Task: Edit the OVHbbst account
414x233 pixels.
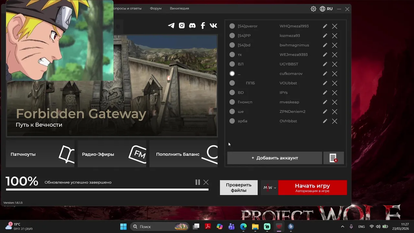Action: pyautogui.click(x=325, y=121)
